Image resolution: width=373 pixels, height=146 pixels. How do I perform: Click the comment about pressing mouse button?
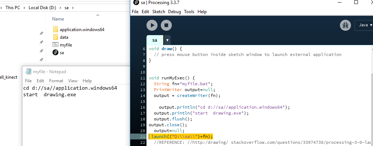click(248, 55)
